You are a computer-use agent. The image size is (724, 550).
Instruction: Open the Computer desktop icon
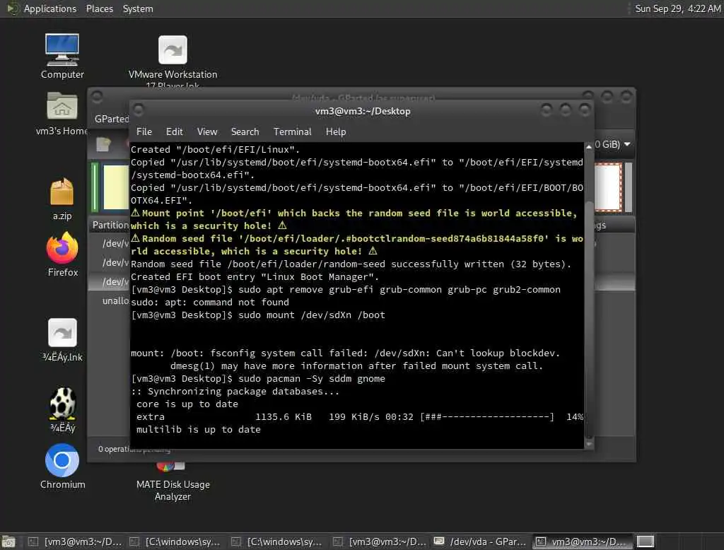(62, 57)
